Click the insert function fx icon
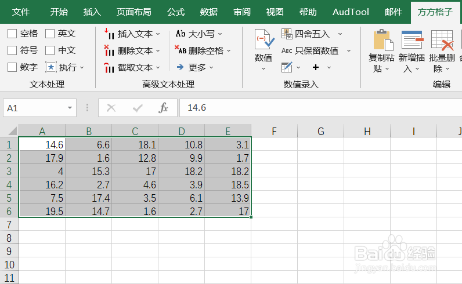 click(x=164, y=108)
